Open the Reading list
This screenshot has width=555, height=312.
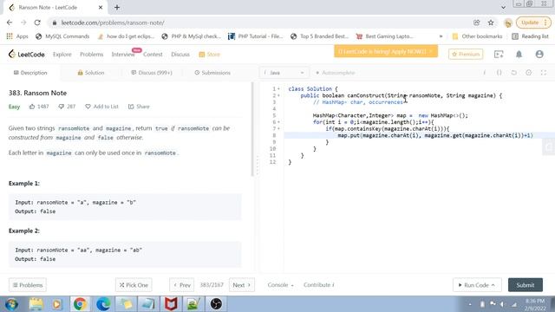point(530,36)
